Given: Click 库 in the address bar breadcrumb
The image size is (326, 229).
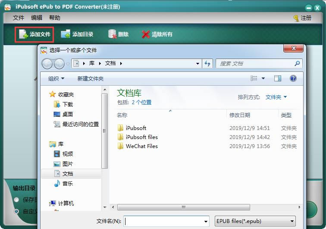Looking at the screenshot, I should point(92,63).
